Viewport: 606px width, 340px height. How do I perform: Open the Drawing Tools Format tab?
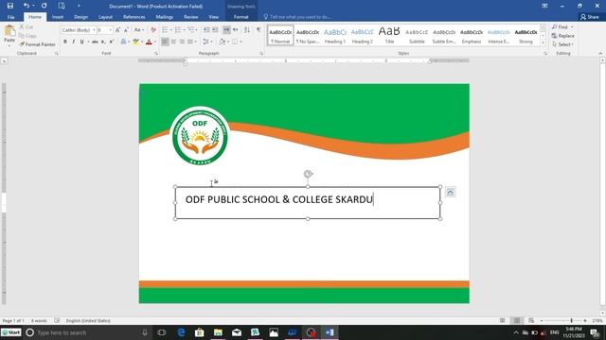point(241,17)
